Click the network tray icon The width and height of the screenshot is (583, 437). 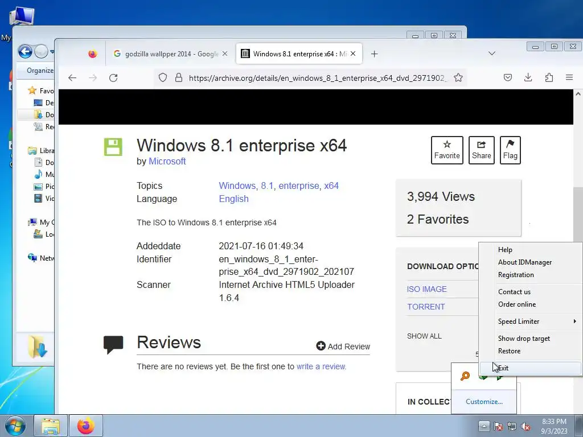(512, 426)
